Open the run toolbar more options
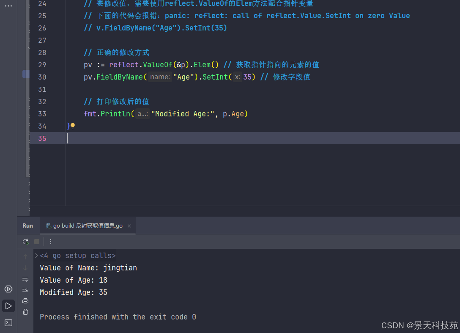460x333 pixels. click(51, 242)
